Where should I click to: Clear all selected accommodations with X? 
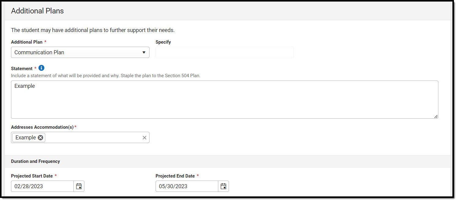coord(145,138)
